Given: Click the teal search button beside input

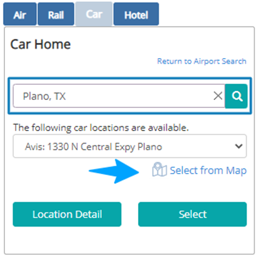Looking at the screenshot, I should point(236,96).
